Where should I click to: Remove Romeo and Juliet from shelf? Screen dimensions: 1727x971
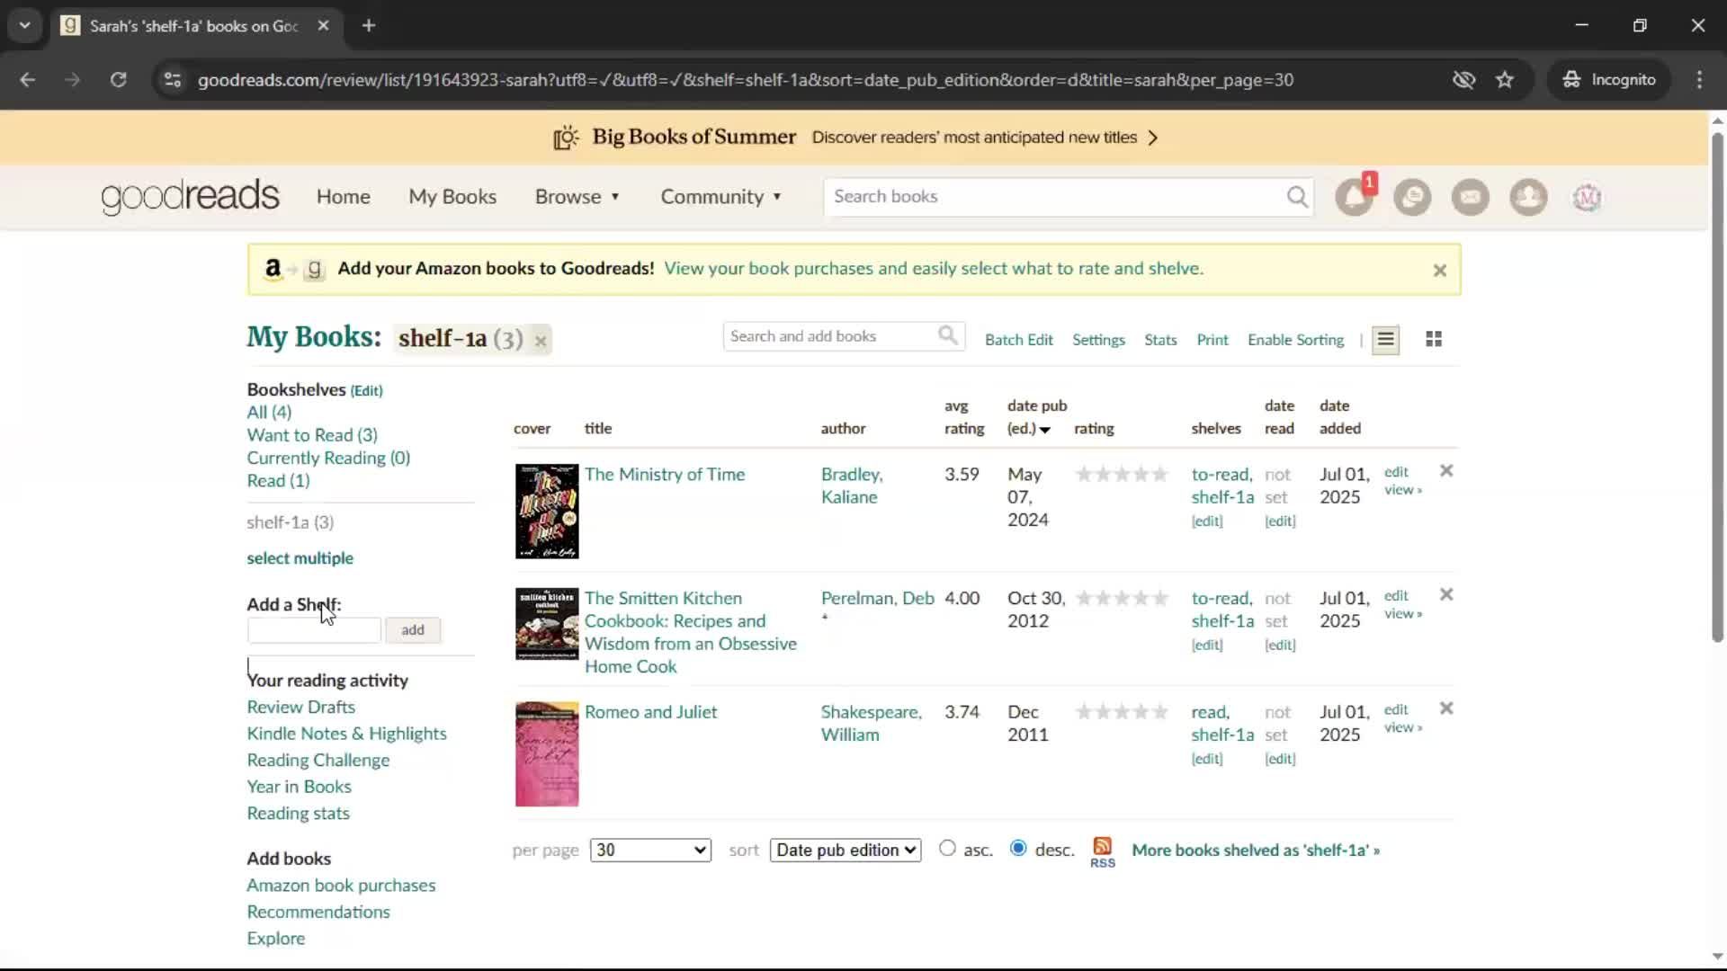1446,708
